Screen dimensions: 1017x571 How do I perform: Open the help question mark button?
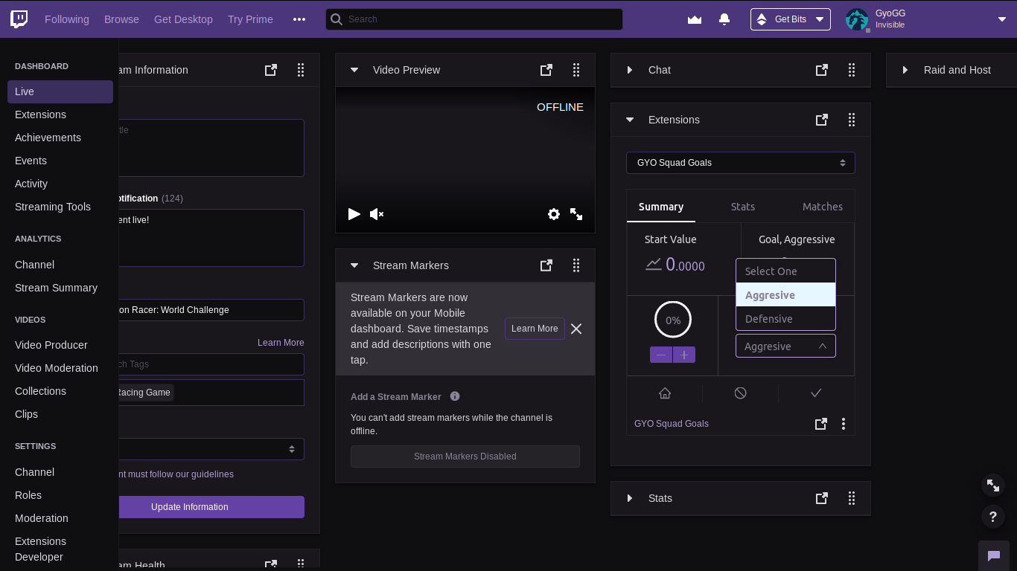pyautogui.click(x=993, y=516)
